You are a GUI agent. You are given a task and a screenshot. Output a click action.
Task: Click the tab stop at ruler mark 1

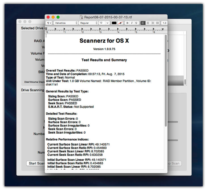pyautogui.click(x=64, y=29)
